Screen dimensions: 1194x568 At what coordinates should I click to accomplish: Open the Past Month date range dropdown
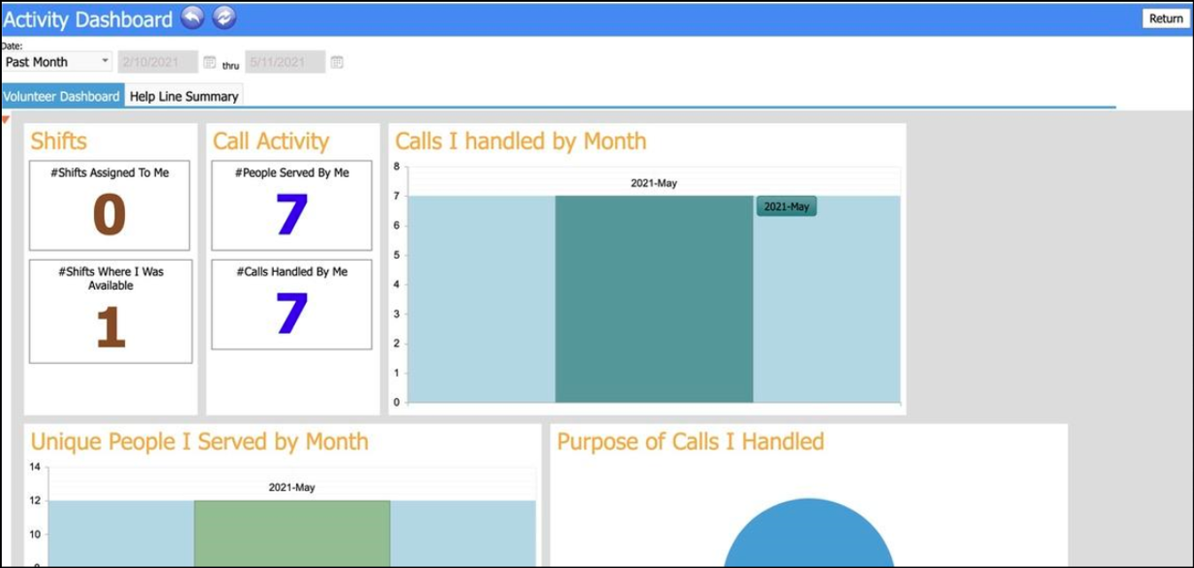[57, 62]
